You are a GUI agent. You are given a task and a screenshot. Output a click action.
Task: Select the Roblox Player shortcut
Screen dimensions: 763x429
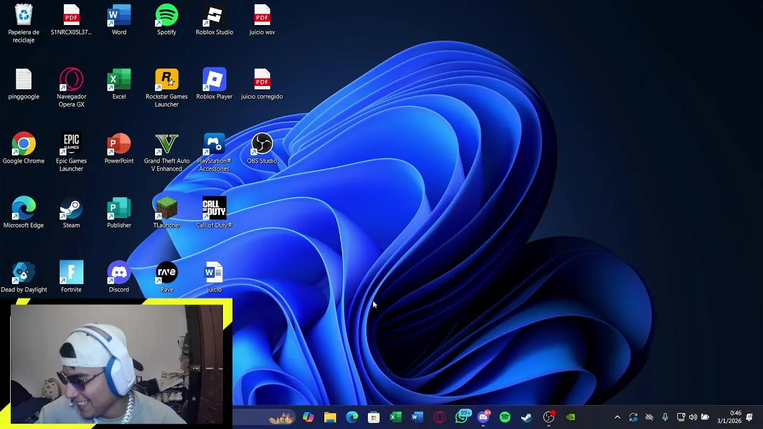[x=215, y=83]
